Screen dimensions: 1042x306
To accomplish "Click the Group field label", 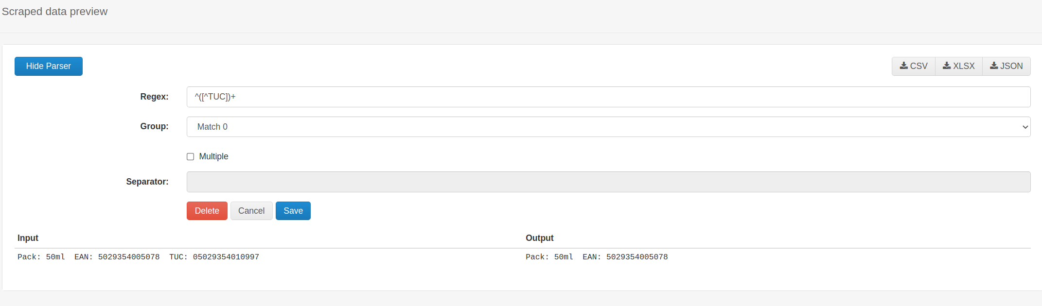I will pyautogui.click(x=154, y=126).
